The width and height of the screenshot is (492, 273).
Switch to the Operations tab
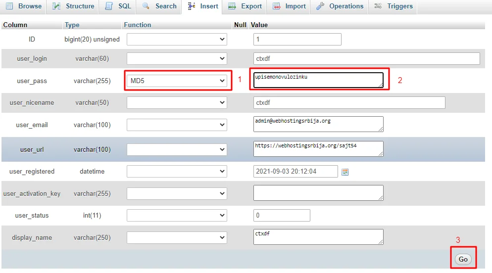[339, 6]
